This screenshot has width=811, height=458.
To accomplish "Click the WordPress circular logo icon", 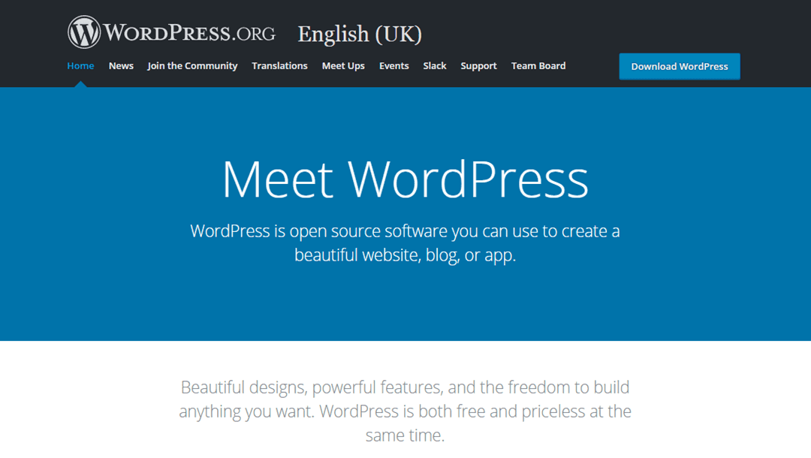I will coord(84,32).
